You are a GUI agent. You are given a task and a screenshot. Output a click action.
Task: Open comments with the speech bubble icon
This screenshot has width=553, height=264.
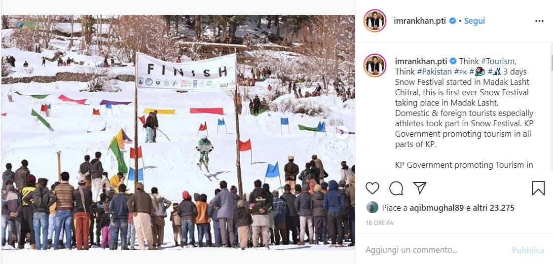point(396,188)
